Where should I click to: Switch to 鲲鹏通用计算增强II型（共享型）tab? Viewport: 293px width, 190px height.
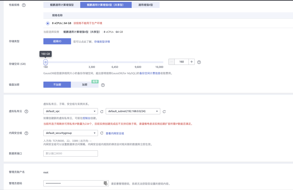(106, 5)
